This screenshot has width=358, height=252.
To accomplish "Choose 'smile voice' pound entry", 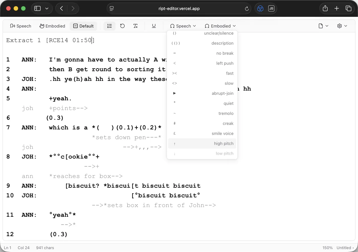I will tap(202, 134).
